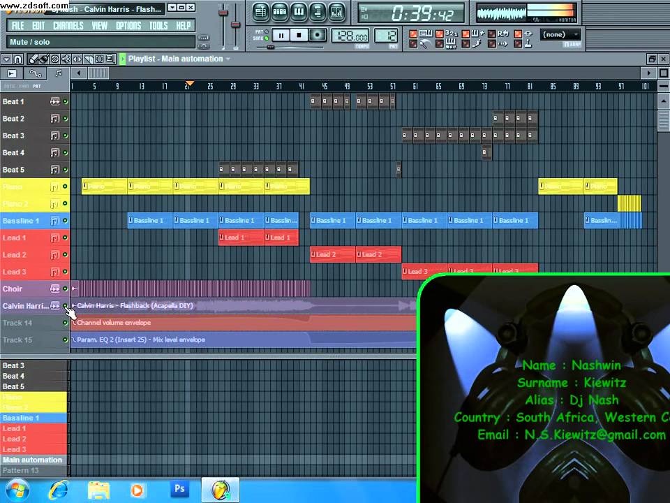Open the OPTIONS menu
Image resolution: width=670 pixels, height=503 pixels.
point(128,26)
